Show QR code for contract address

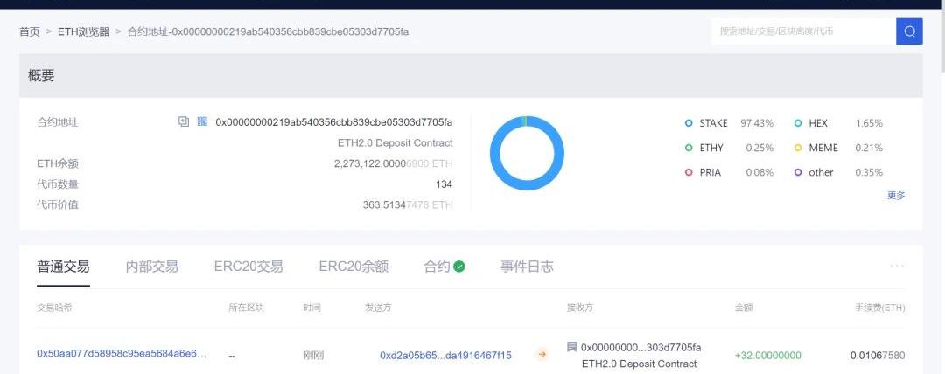tap(202, 122)
